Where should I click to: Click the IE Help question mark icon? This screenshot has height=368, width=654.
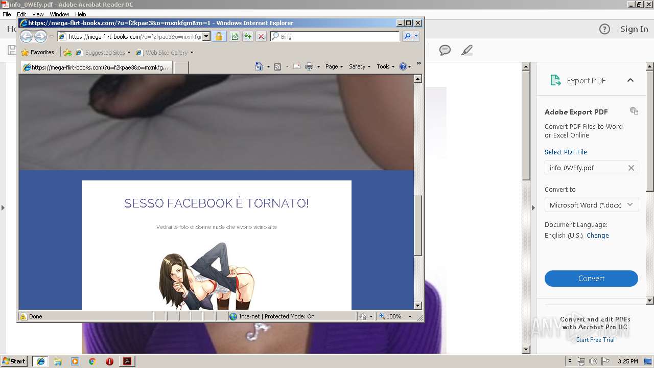403,66
